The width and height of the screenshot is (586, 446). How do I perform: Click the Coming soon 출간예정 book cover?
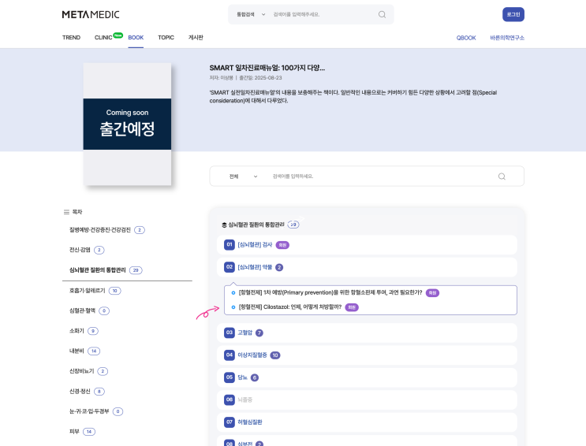point(127,124)
